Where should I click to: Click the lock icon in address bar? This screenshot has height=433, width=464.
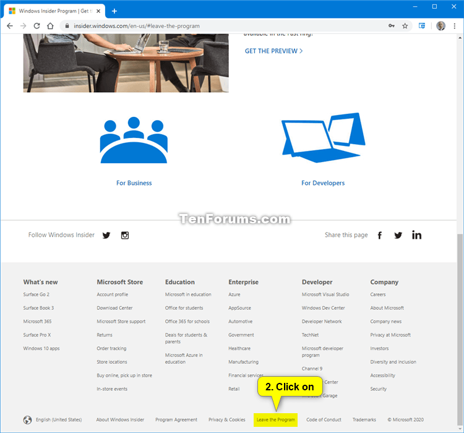[67, 26]
